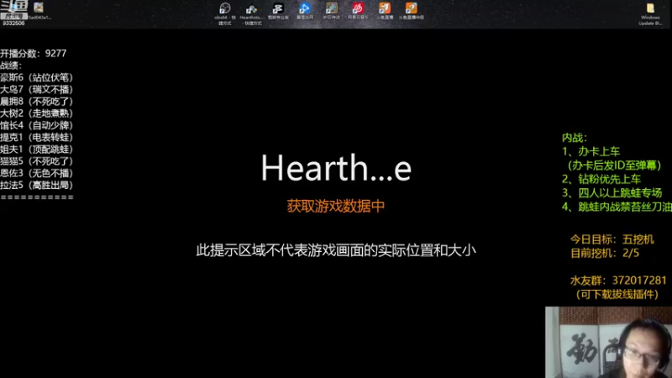Select the 提克1 record row
The height and width of the screenshot is (378, 672).
point(36,138)
